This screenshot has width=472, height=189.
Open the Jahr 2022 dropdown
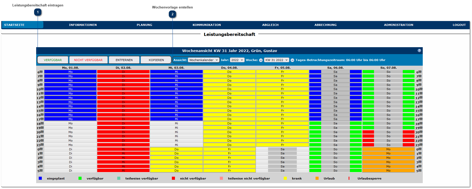pyautogui.click(x=237, y=60)
